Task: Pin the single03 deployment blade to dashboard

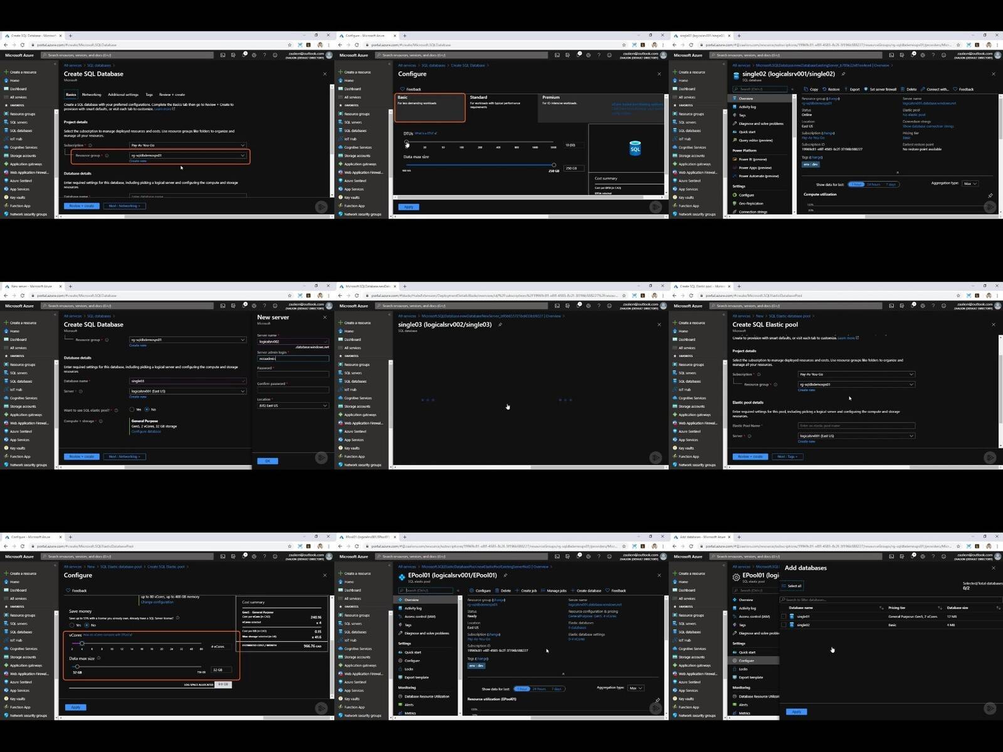Action: [500, 325]
